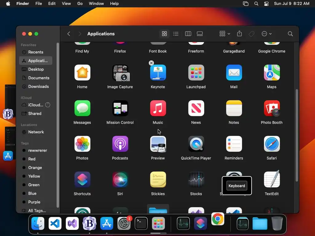The image size is (315, 236).
Task: Select the Siri app icon
Action: [x=120, y=179]
